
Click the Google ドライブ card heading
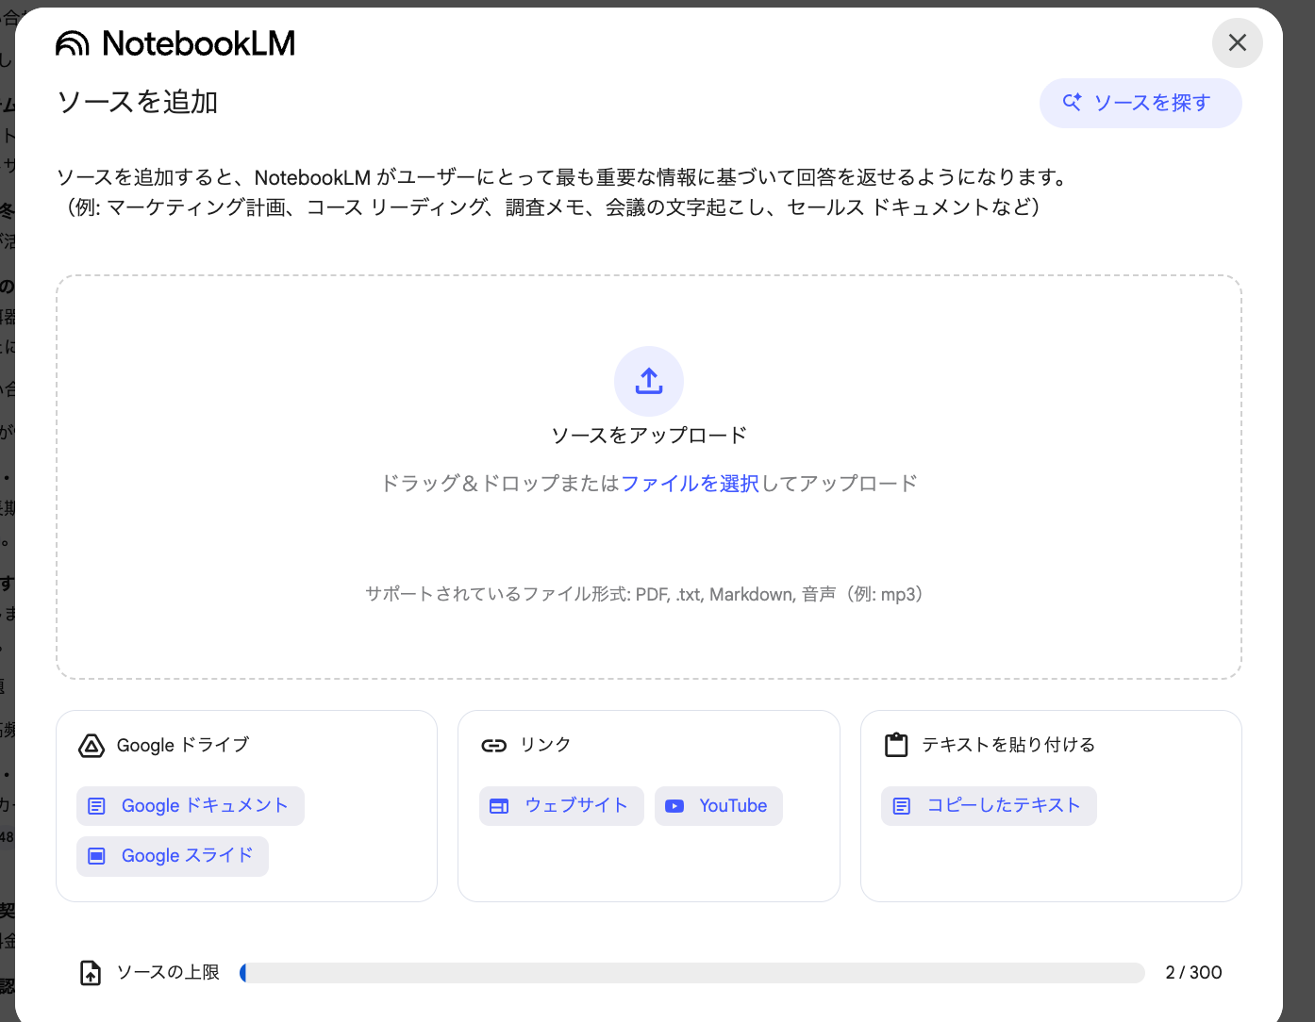183,745
